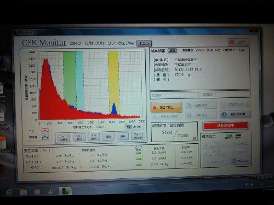
Task: Open the file explorer folder on taskbar
Action: 23,192
